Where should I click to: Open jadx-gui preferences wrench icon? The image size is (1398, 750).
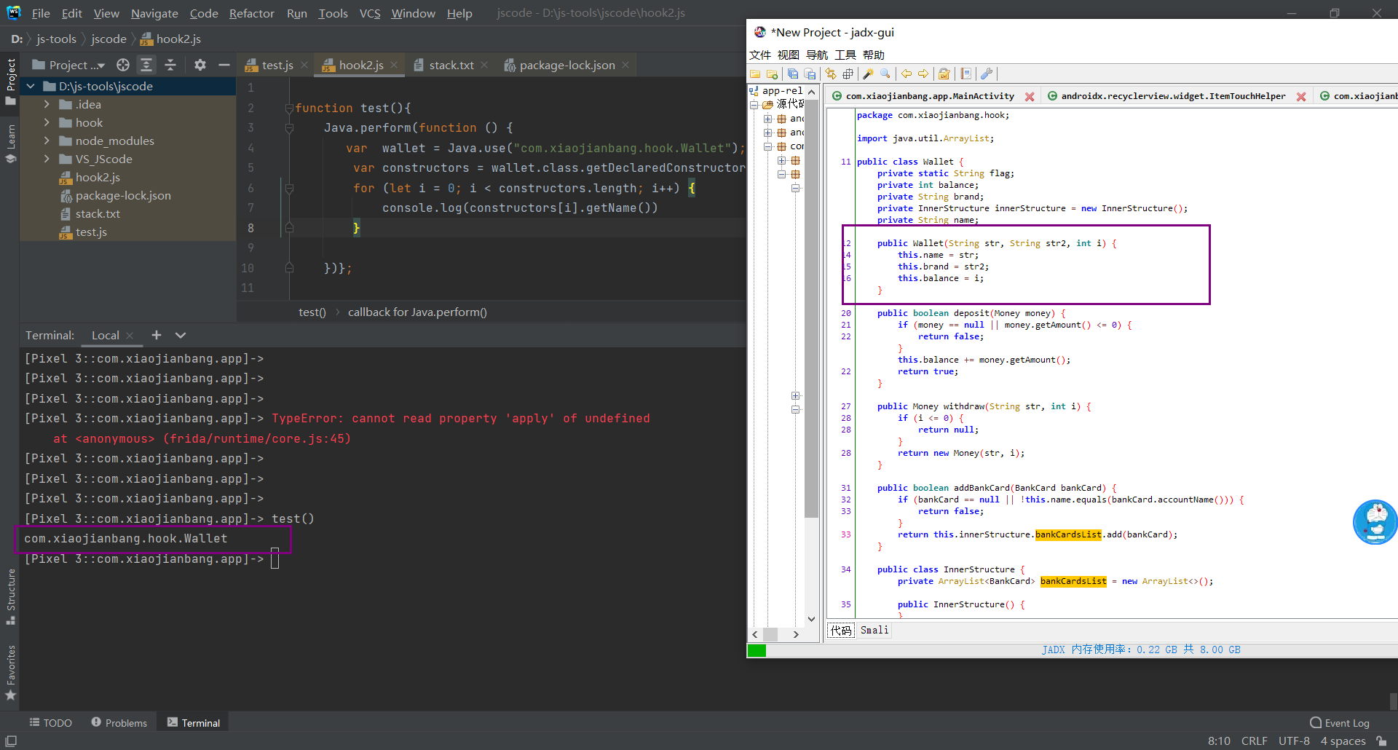click(x=987, y=74)
